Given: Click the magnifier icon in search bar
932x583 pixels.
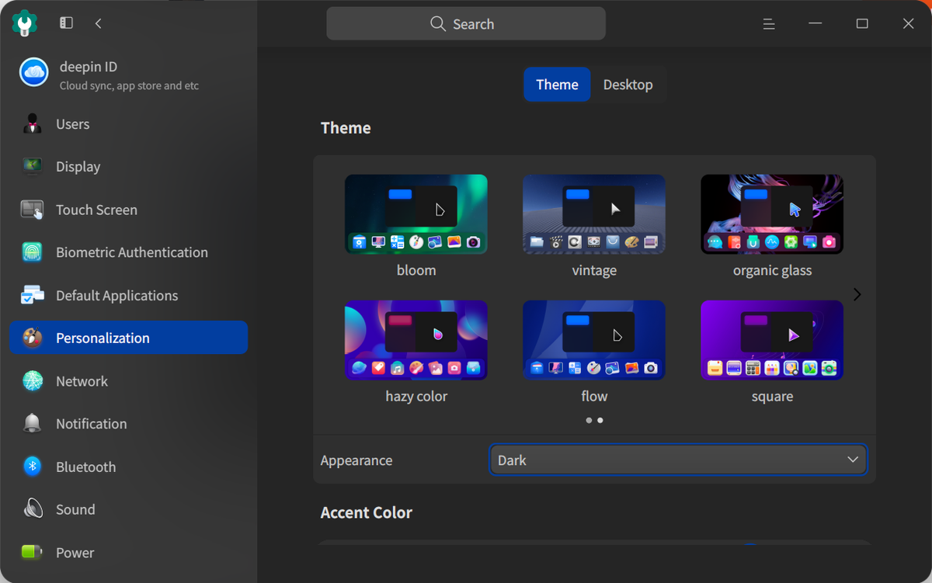Looking at the screenshot, I should point(438,23).
